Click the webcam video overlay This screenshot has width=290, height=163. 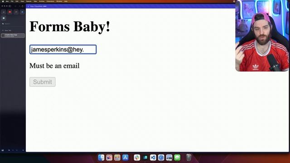[262, 36]
